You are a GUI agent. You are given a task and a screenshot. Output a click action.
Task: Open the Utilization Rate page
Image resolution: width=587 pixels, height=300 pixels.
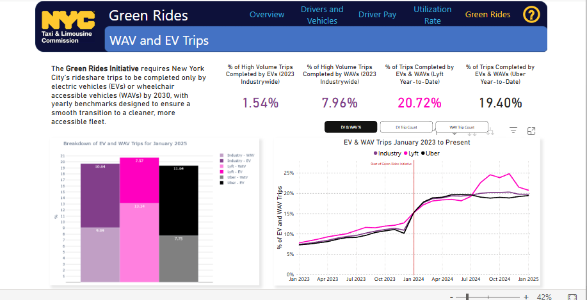[432, 15]
